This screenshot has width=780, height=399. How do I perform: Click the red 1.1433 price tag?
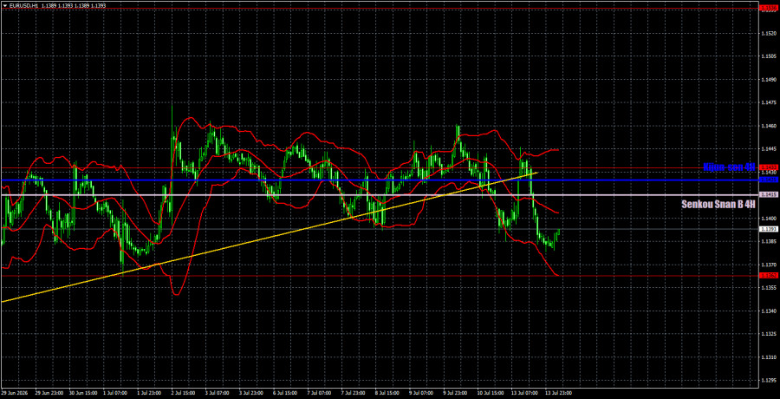[769, 168]
